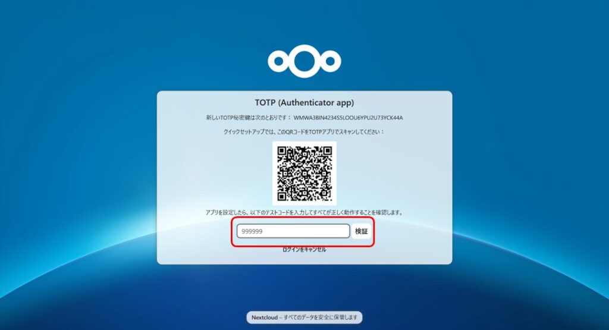Click the Nextcloud logo above the card
609x330 pixels.
(304, 61)
